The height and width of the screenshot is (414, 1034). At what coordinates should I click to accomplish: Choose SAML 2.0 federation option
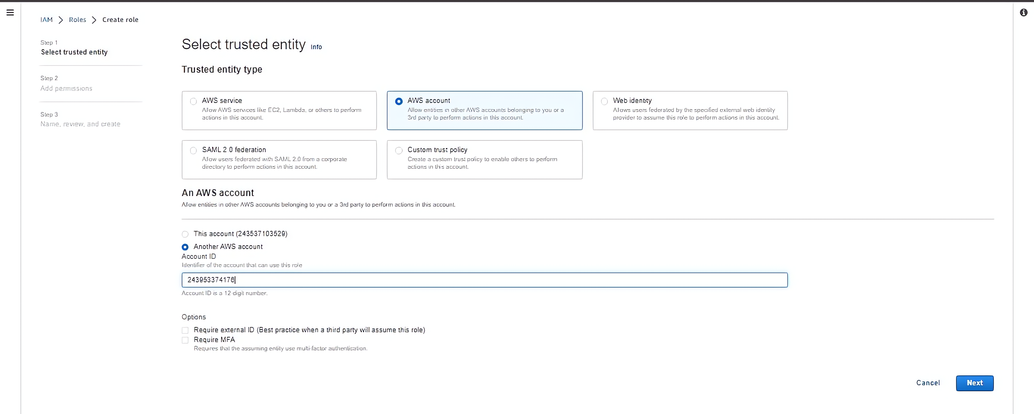[193, 151]
